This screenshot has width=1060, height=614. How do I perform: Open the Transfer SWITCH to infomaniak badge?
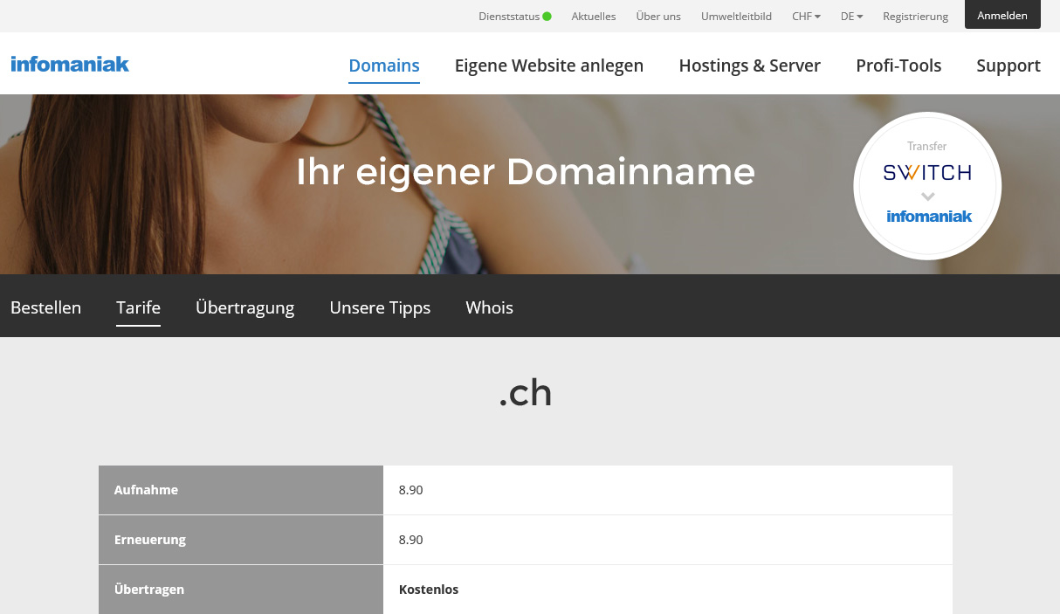(927, 186)
